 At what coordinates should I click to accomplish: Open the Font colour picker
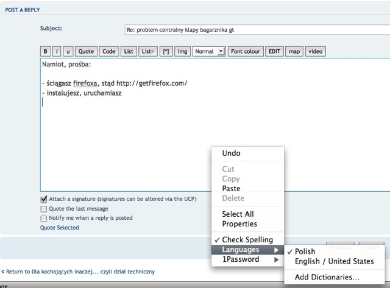pos(245,52)
